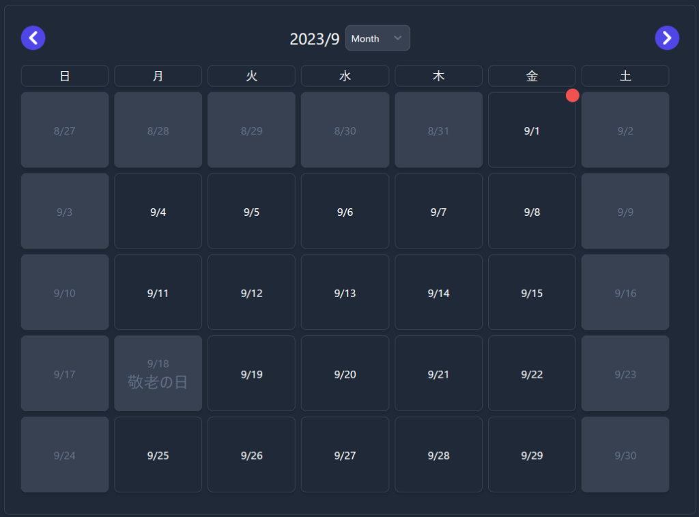The height and width of the screenshot is (517, 699).
Task: Select the 9/4 date cell
Action: click(x=158, y=211)
